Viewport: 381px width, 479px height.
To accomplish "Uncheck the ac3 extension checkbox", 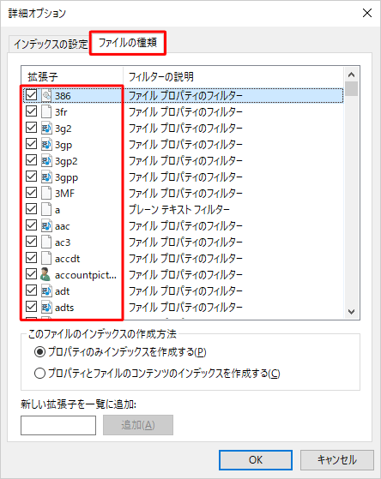I will [x=31, y=242].
